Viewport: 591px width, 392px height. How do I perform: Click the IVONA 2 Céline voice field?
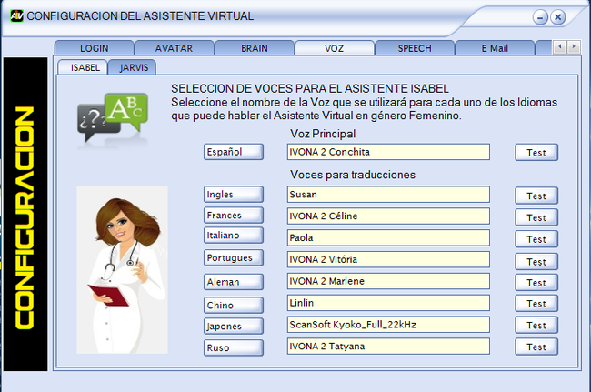click(388, 216)
